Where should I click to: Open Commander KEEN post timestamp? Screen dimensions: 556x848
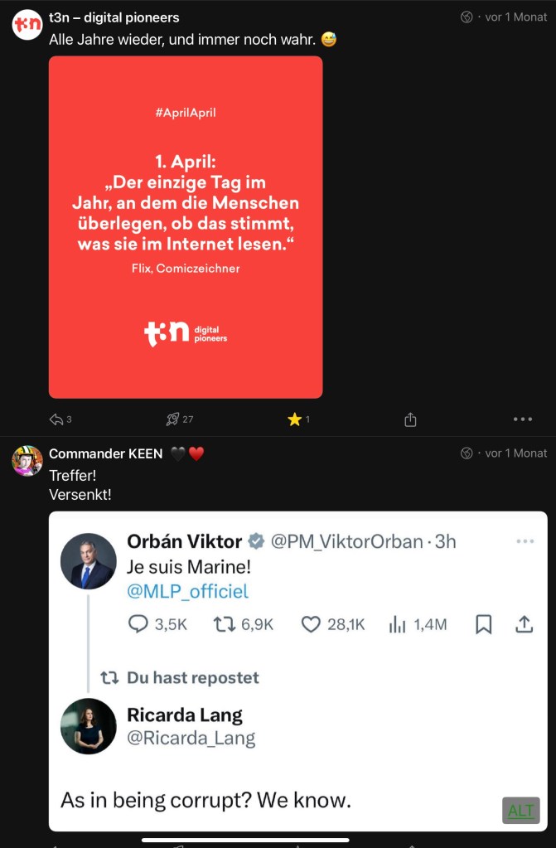[516, 453]
